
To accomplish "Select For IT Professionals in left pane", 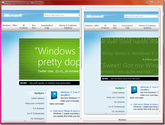I will [35, 114].
